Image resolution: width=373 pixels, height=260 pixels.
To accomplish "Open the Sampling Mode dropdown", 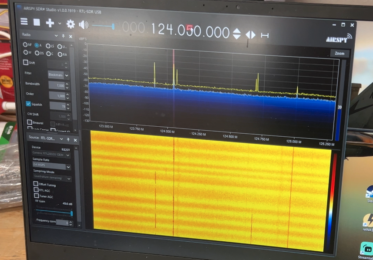I will point(52,178).
